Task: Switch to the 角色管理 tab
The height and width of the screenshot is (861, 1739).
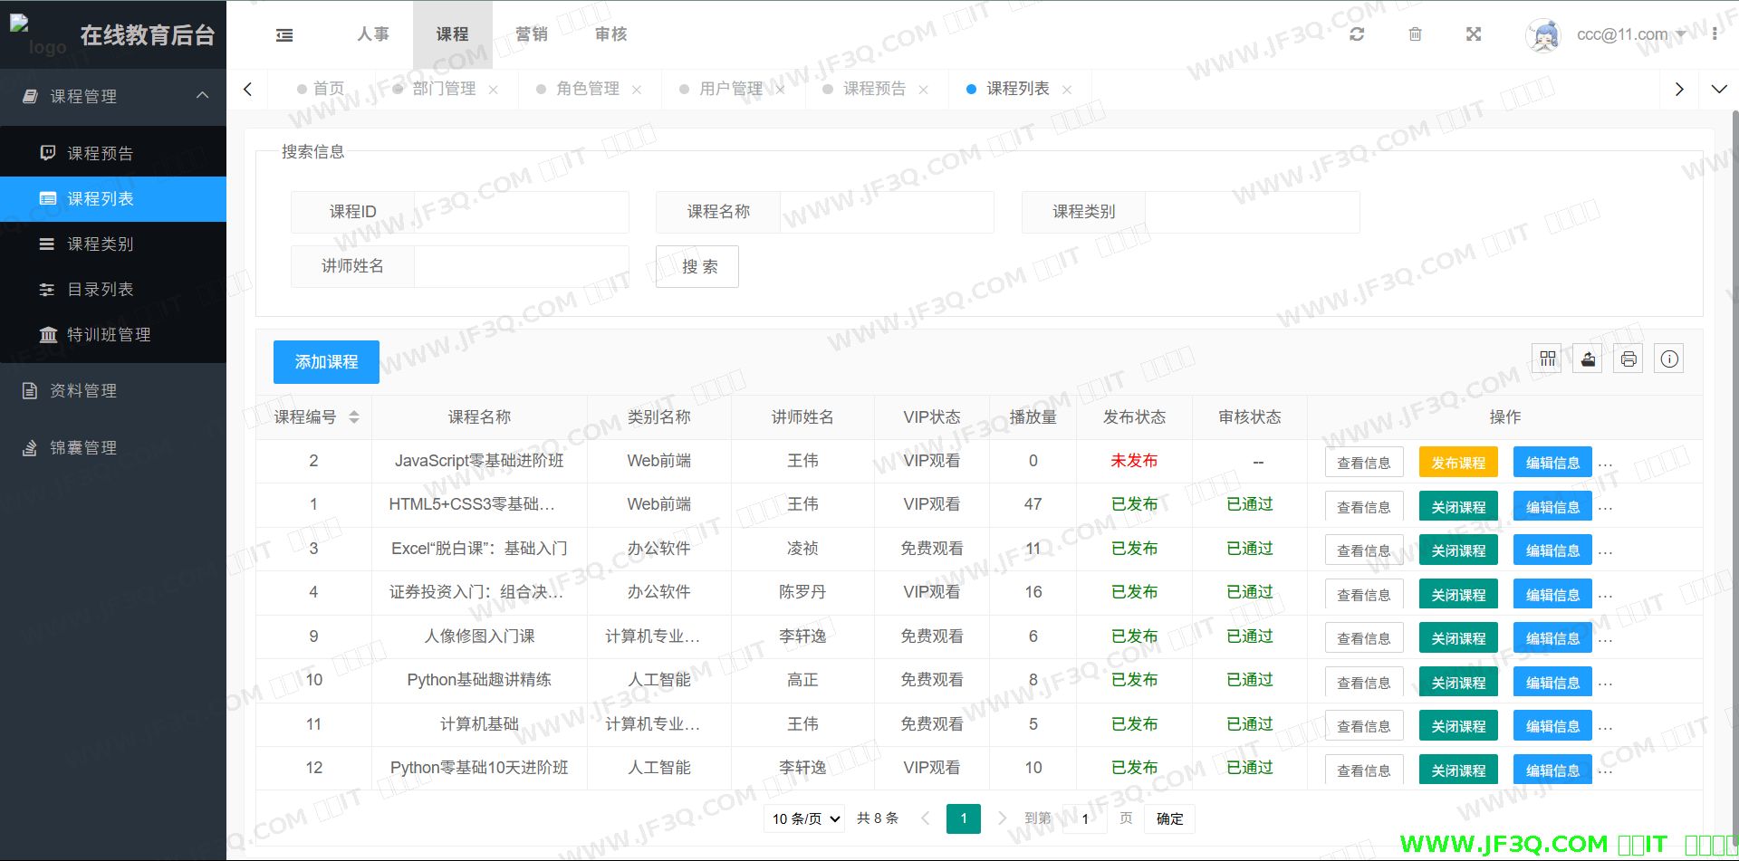Action: (587, 89)
